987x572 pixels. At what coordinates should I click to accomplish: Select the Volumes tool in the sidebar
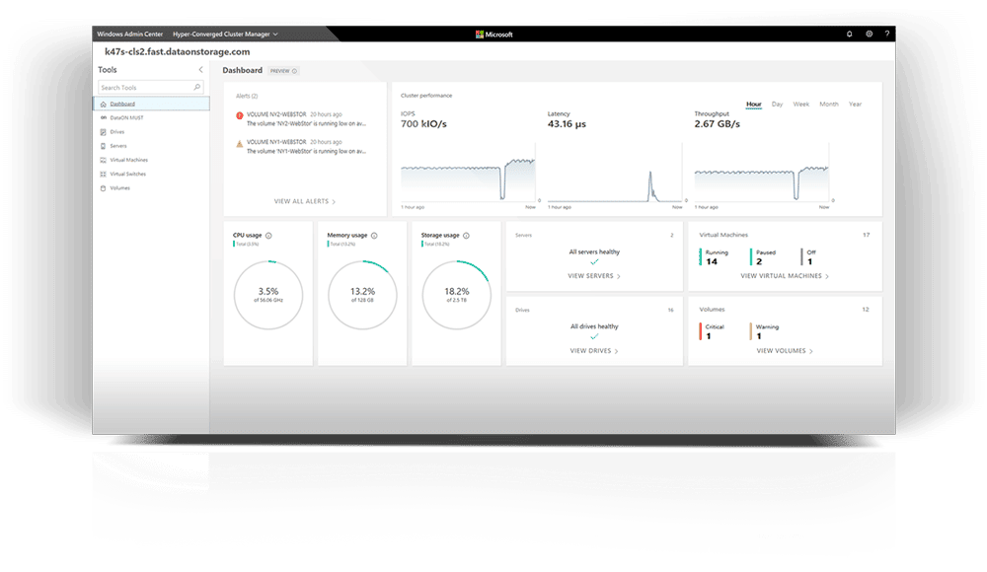tap(118, 187)
